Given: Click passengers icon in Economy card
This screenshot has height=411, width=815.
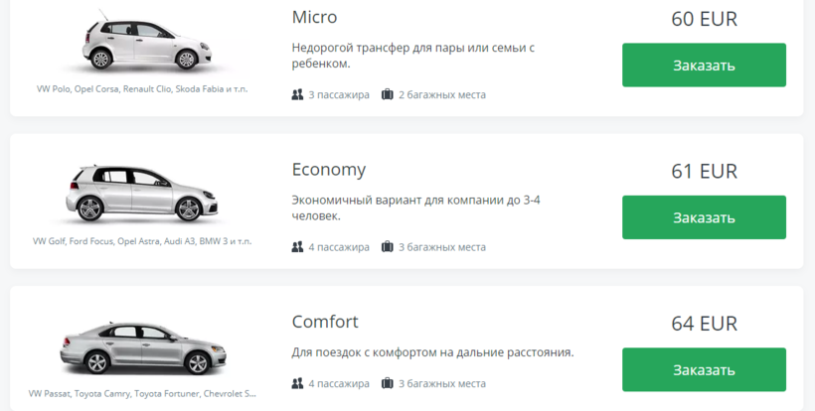Looking at the screenshot, I should tap(297, 246).
